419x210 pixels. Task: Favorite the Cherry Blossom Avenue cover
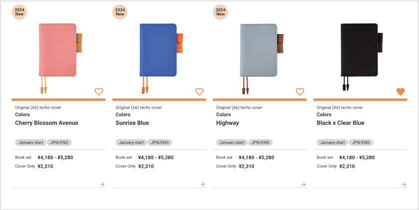point(99,91)
